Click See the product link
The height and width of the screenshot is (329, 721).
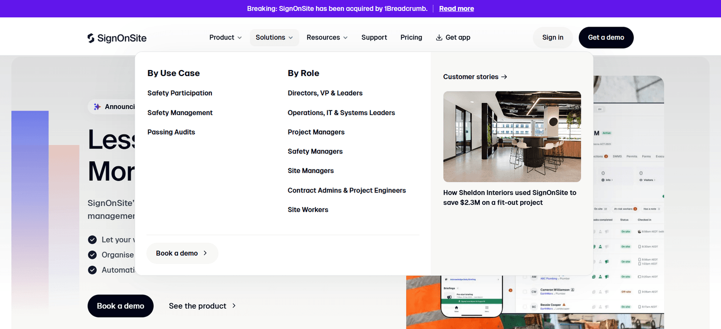point(202,306)
